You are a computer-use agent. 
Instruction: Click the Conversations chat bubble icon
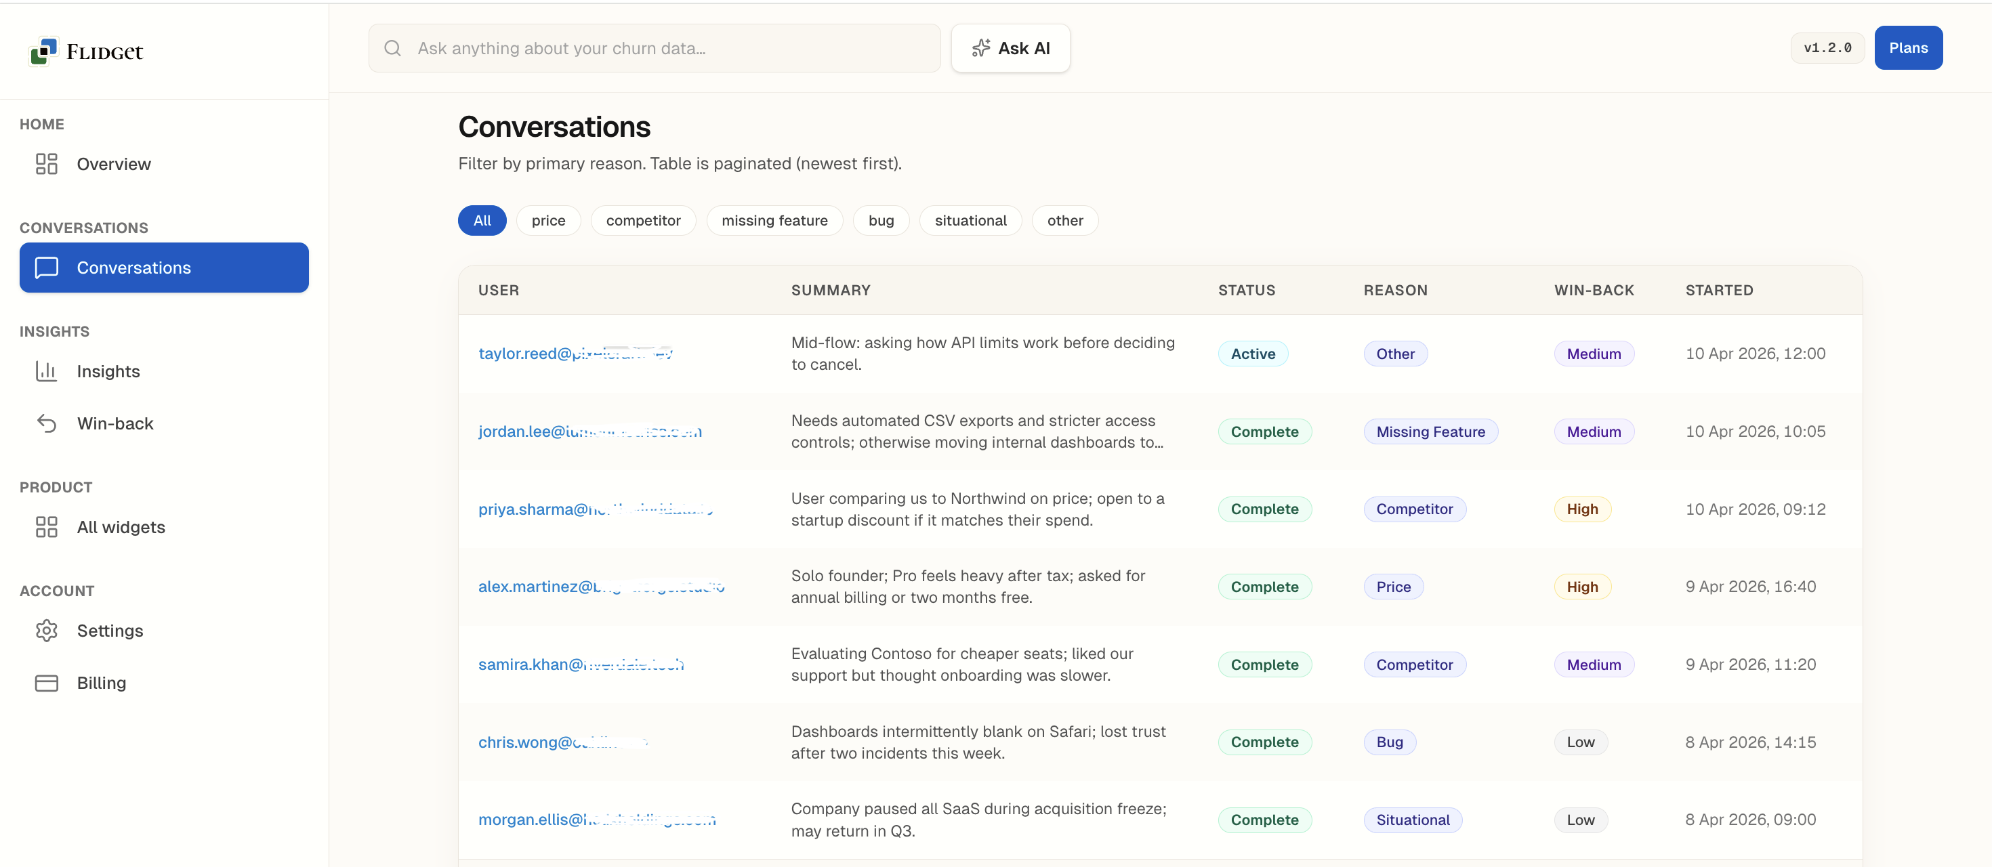(x=46, y=268)
